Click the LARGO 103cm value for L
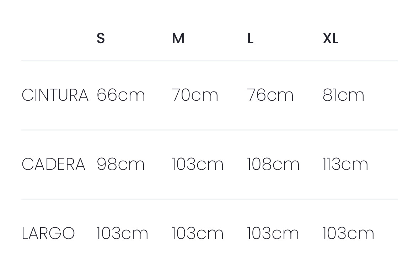 click(x=273, y=233)
